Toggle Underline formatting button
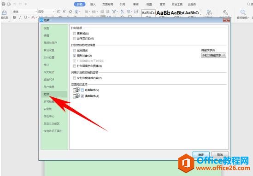This screenshot has width=253, height=176. click(25, 17)
